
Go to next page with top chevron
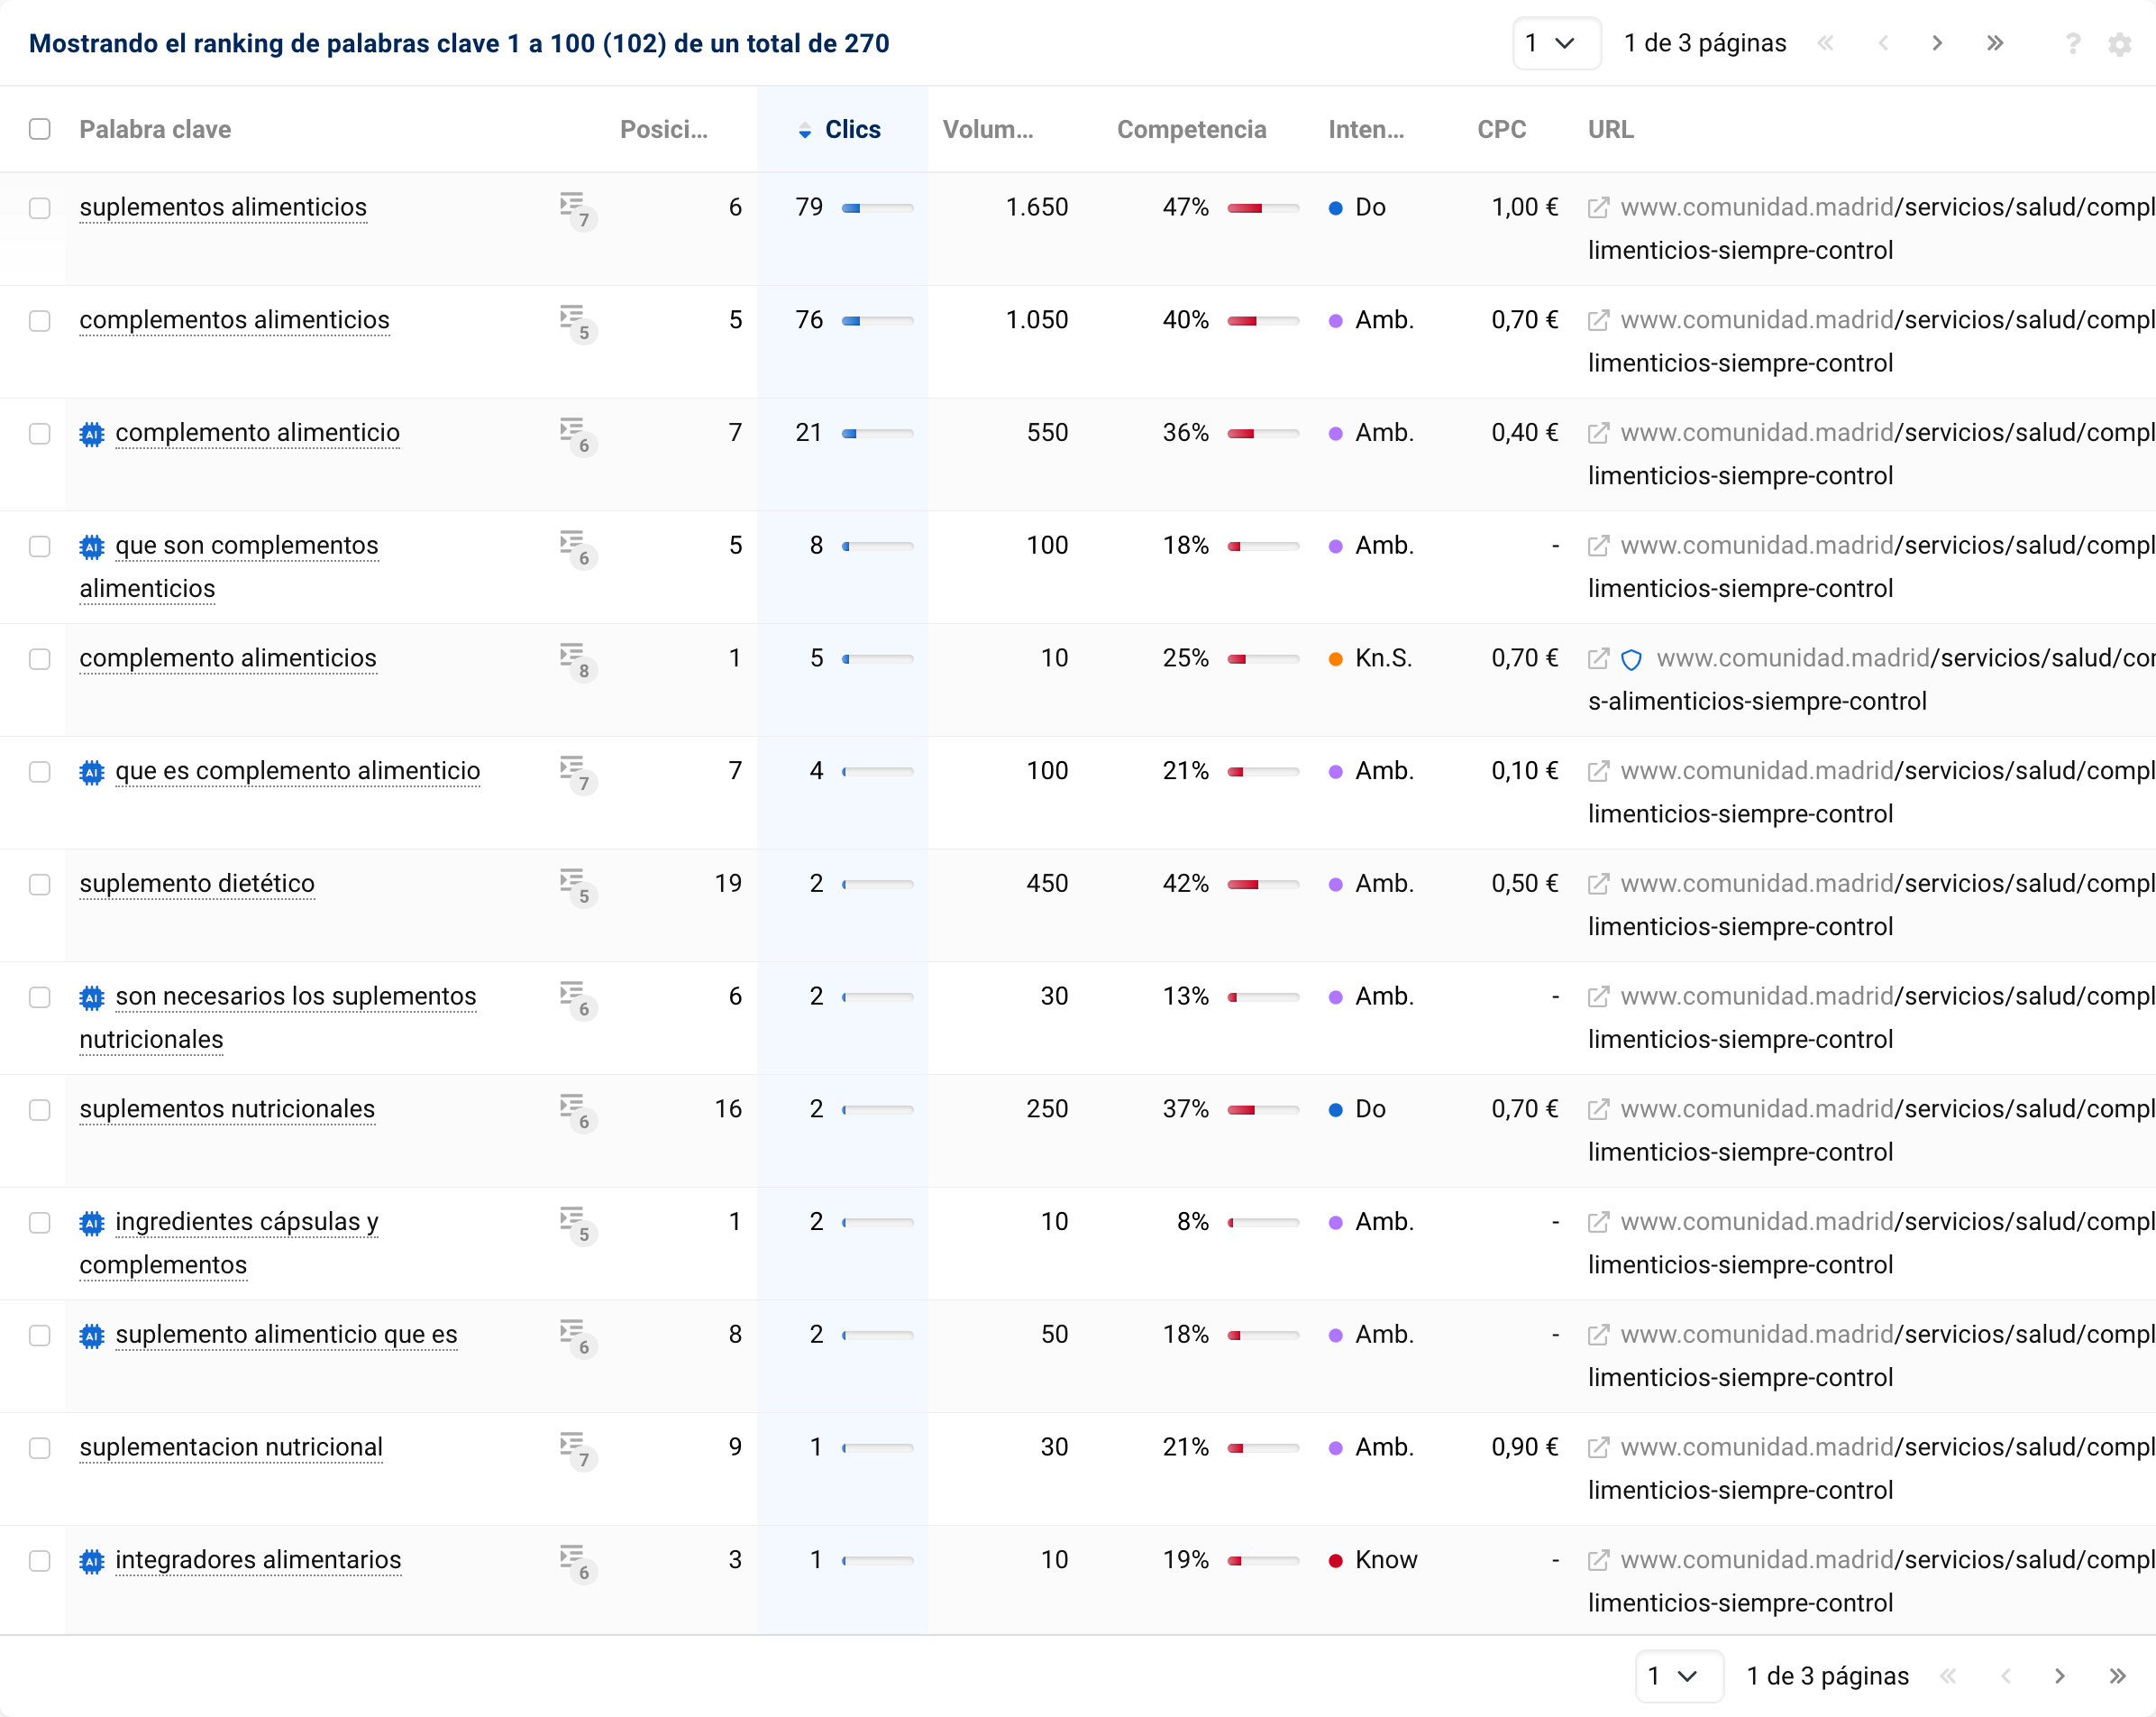click(x=1937, y=43)
